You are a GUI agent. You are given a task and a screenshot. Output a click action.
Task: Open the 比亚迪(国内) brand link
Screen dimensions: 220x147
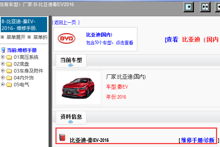pos(99,35)
